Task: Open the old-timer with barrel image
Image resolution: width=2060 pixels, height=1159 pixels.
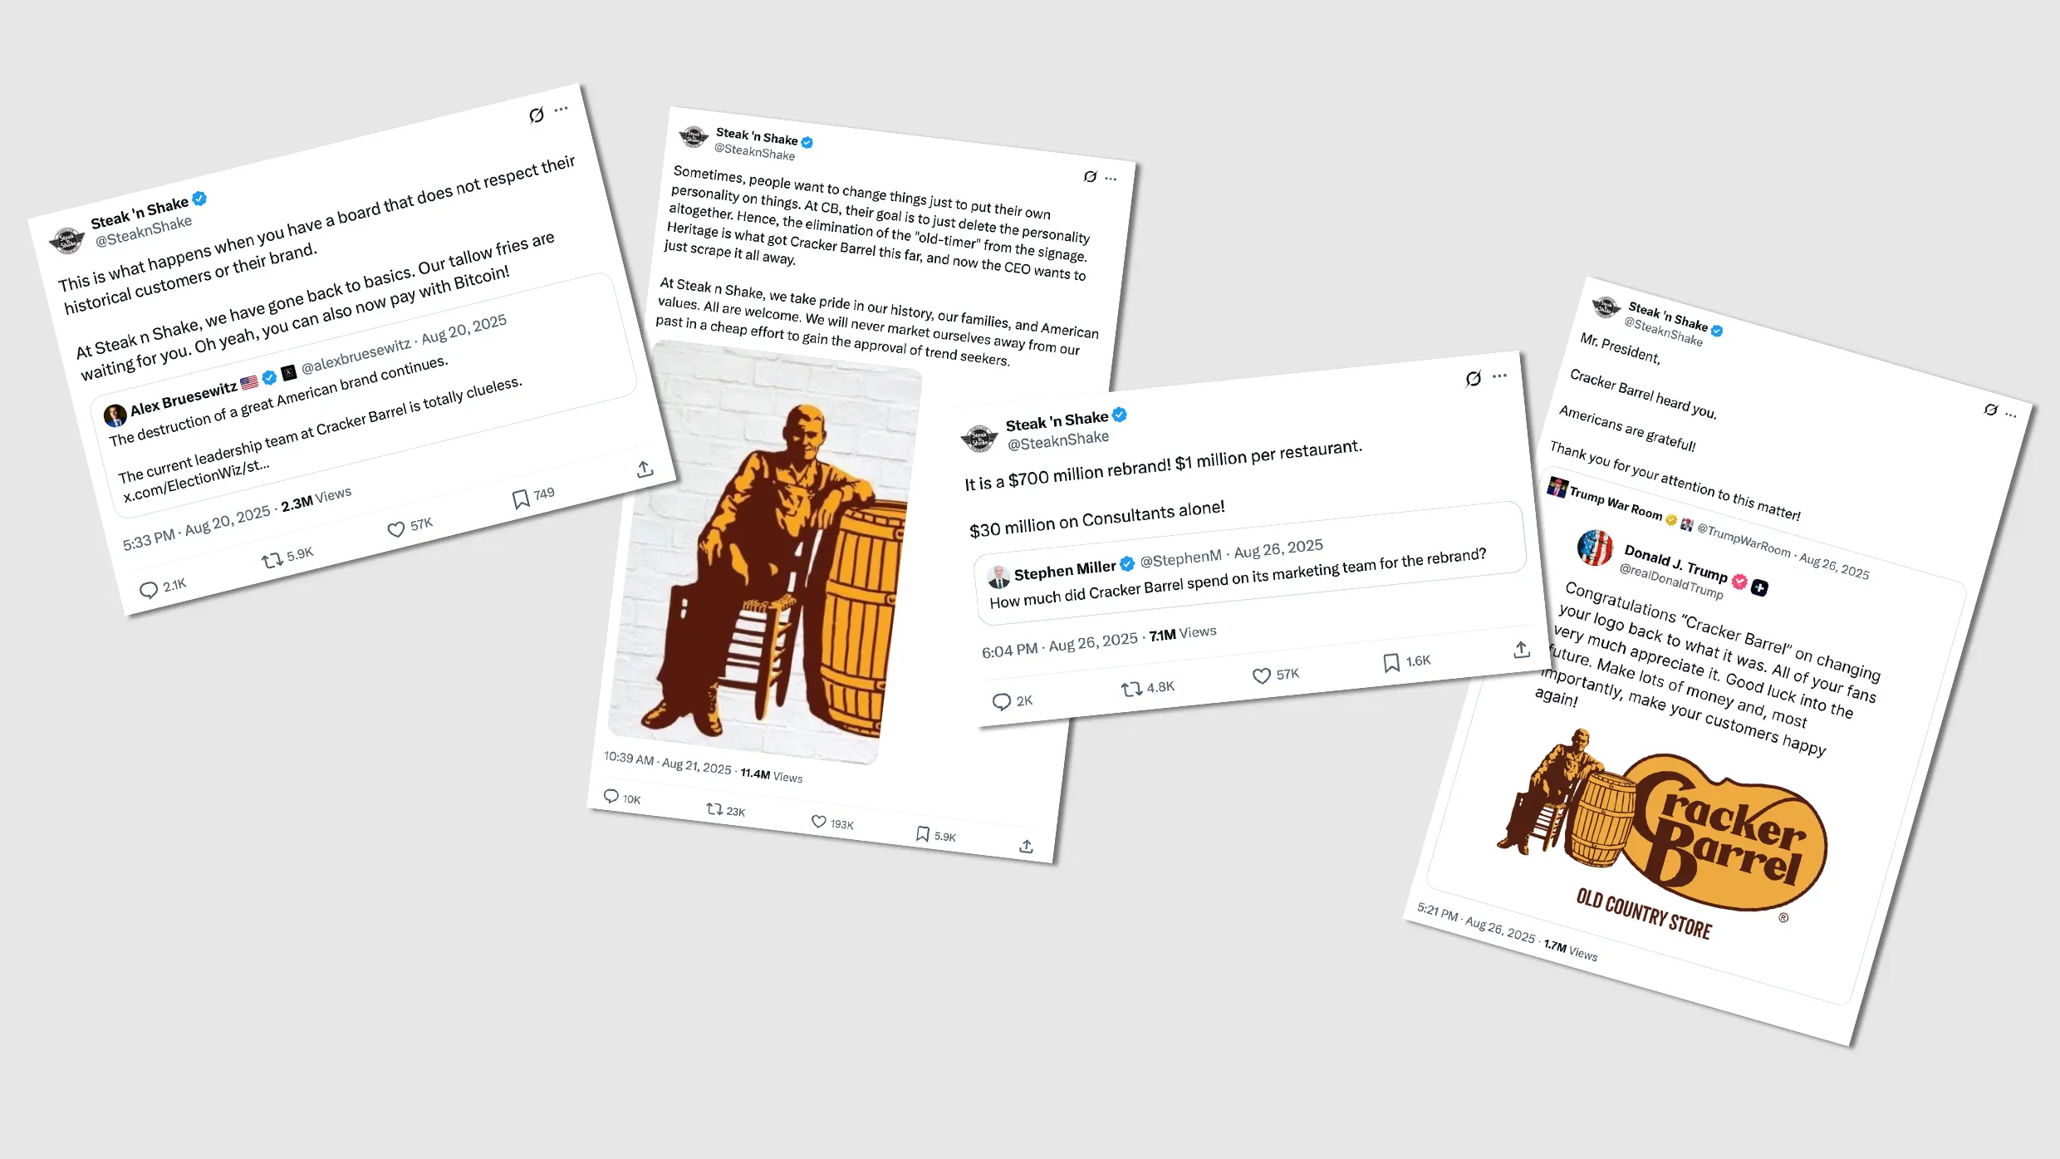Action: pos(765,552)
